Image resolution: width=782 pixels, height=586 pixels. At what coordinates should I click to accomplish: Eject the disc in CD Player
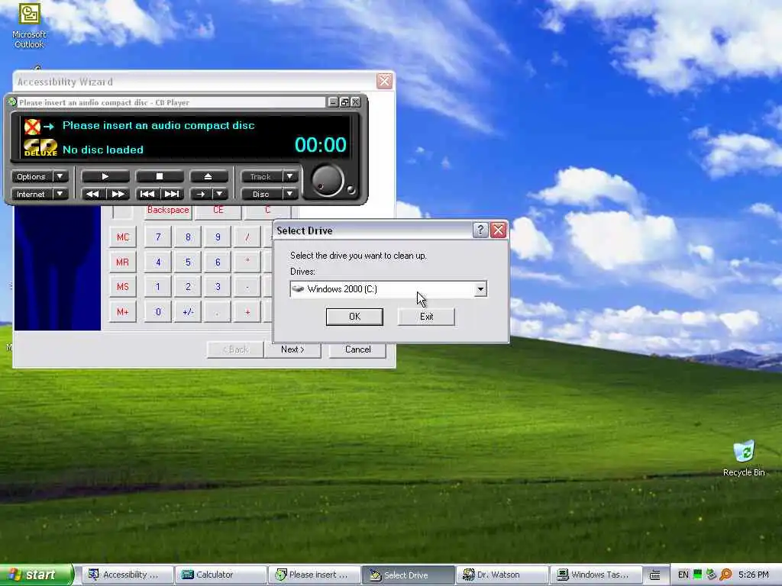pos(208,176)
